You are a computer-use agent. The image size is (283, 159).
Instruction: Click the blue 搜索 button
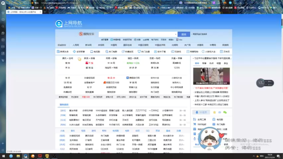pyautogui.click(x=184, y=34)
